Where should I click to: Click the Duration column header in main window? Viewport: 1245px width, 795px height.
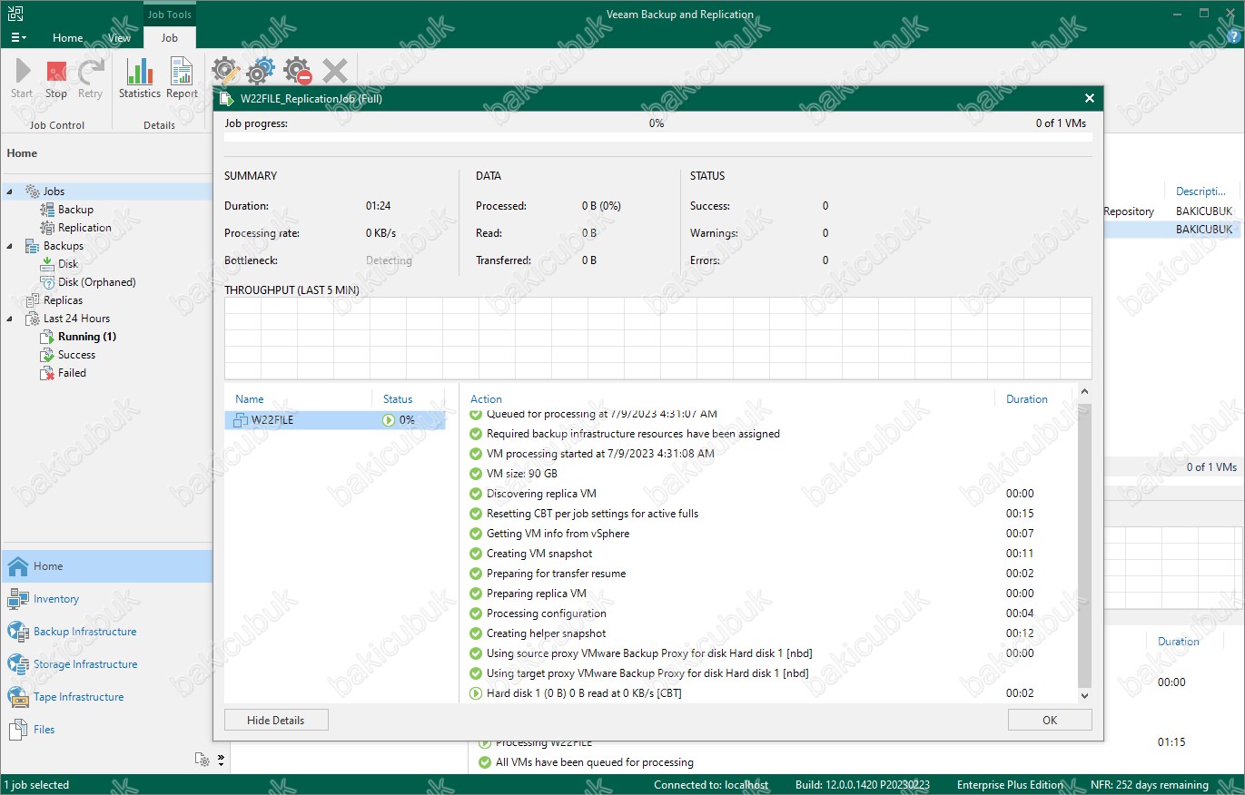[1179, 642]
